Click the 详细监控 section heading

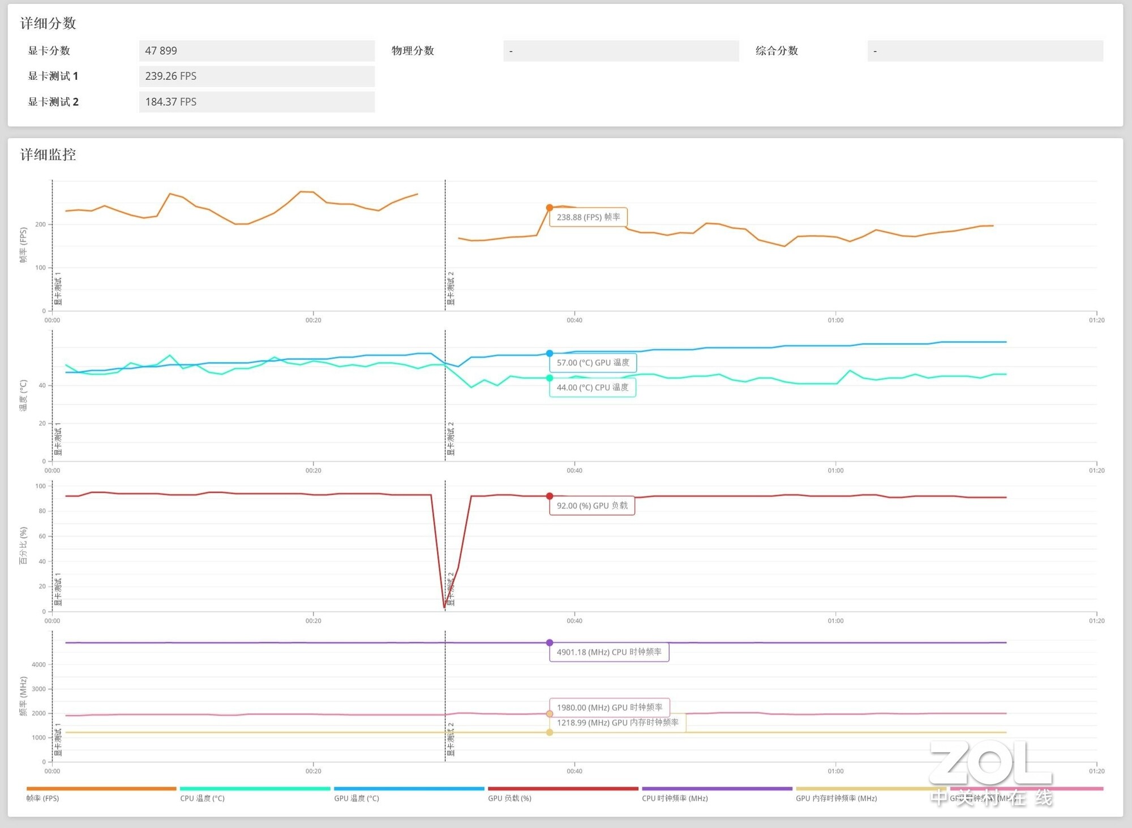pyautogui.click(x=48, y=155)
